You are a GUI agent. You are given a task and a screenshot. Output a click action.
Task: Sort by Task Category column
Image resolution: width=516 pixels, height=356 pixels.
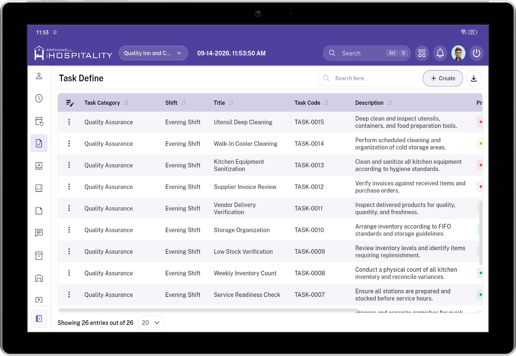point(126,103)
